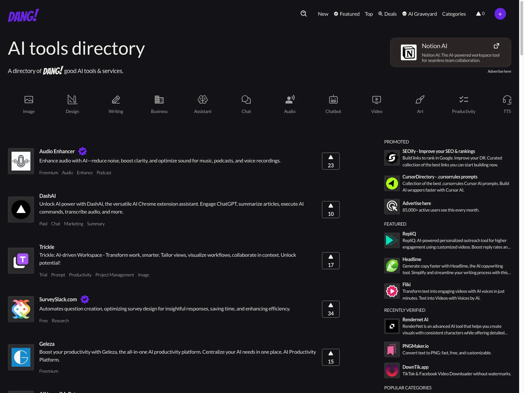524x393 pixels.
Task: Open the Headlime featured listing
Action: (x=447, y=266)
